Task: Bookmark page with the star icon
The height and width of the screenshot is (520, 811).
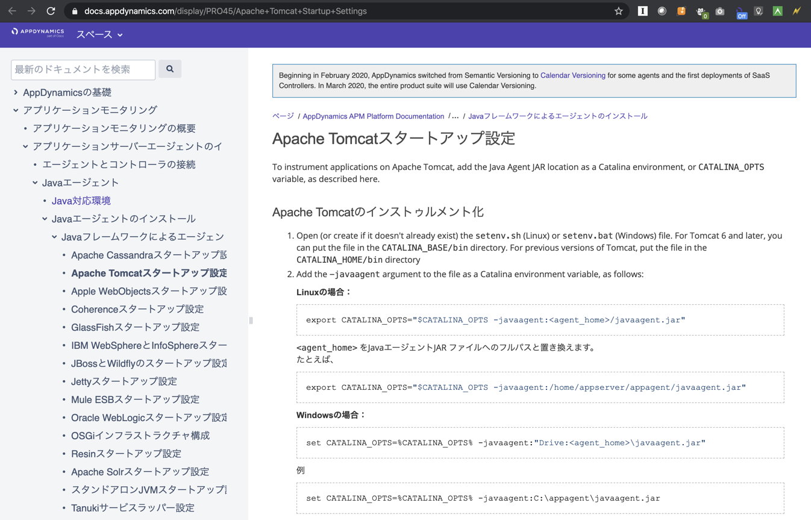Action: coord(618,11)
